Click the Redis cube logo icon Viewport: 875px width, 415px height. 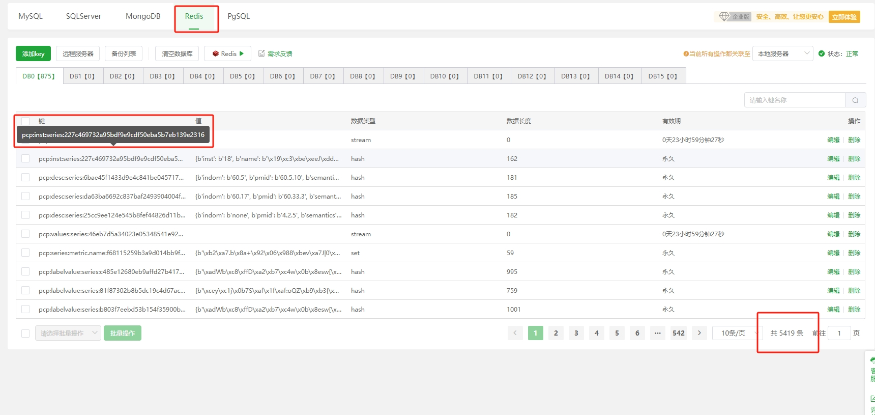tap(216, 53)
